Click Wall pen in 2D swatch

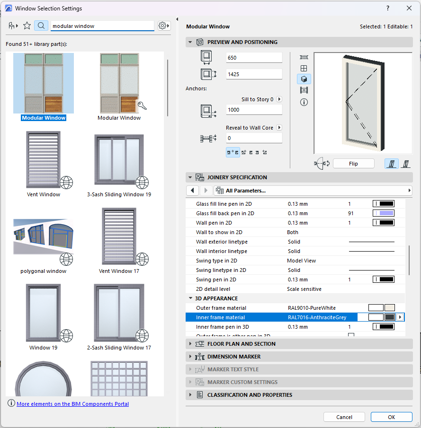tap(383, 223)
